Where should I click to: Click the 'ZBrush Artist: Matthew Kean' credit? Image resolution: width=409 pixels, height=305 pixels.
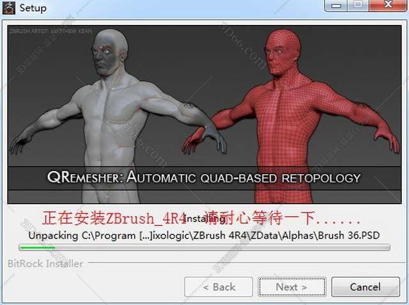click(x=51, y=31)
